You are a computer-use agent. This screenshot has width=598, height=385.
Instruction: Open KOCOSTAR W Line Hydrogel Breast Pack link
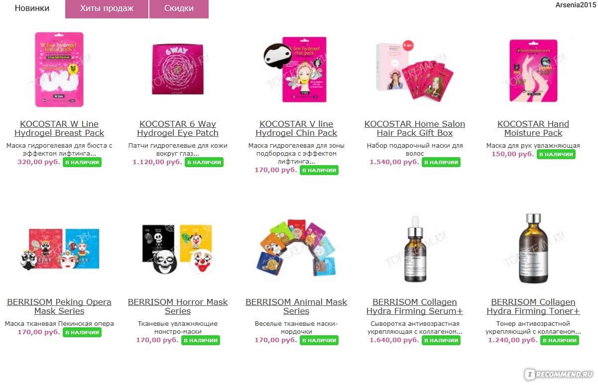[59, 128]
